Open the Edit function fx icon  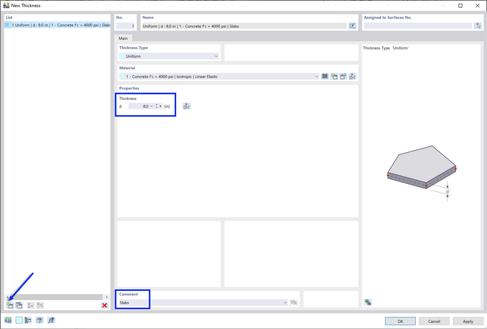pyautogui.click(x=51, y=320)
